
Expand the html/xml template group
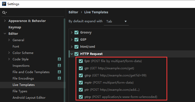tap(72, 47)
